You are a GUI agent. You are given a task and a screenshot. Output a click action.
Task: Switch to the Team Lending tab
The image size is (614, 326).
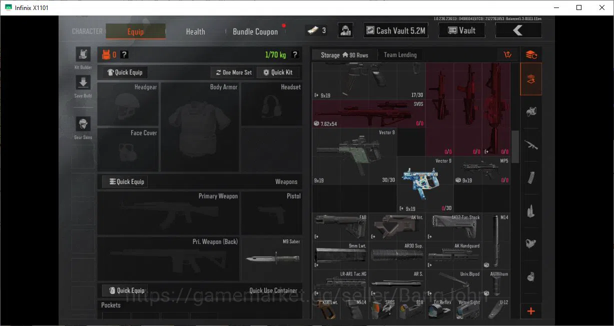point(400,55)
